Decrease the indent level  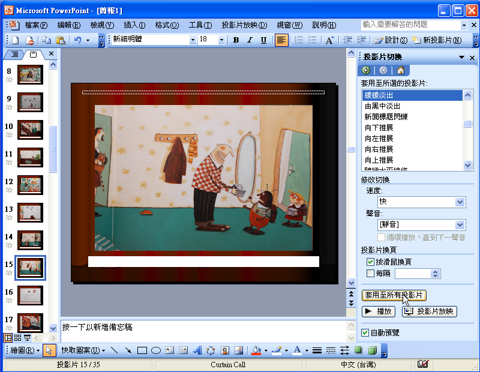pyautogui.click(x=347, y=40)
